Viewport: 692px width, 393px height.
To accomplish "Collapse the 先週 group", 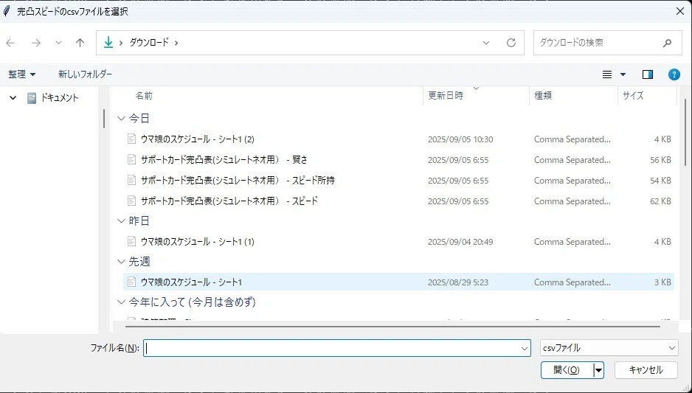I will point(122,261).
